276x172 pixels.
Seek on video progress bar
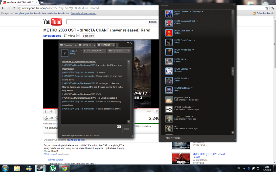click(x=101, y=109)
